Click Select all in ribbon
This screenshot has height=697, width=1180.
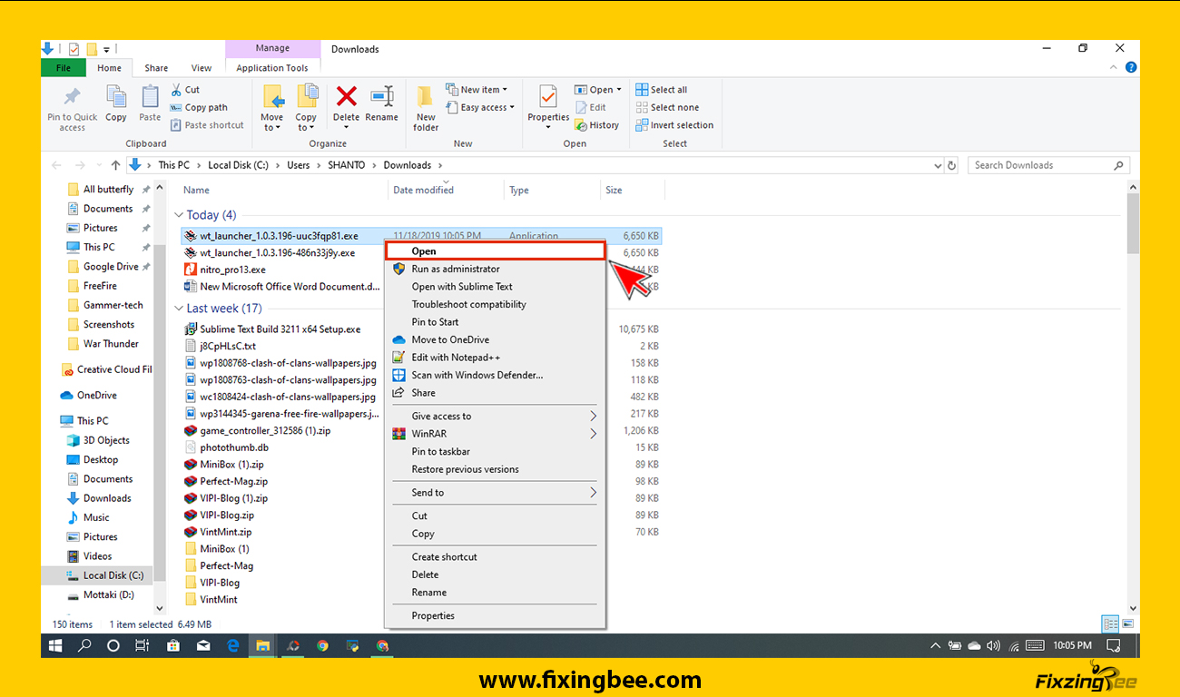tap(662, 90)
